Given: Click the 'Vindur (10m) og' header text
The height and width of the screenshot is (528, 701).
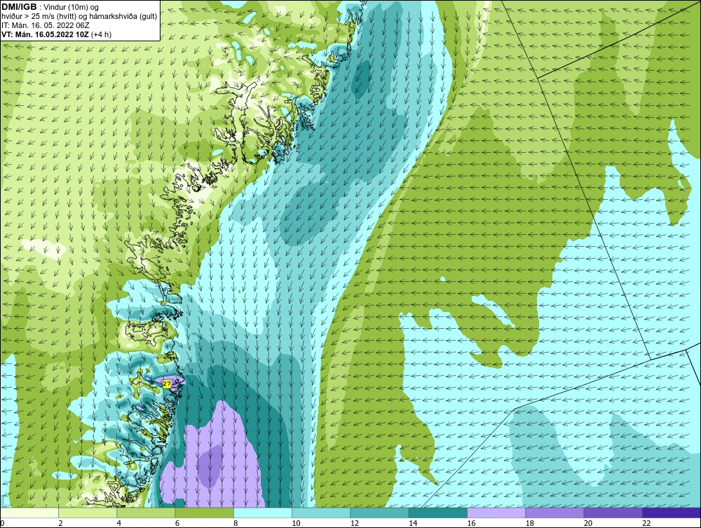Looking at the screenshot, I should tap(72, 8).
